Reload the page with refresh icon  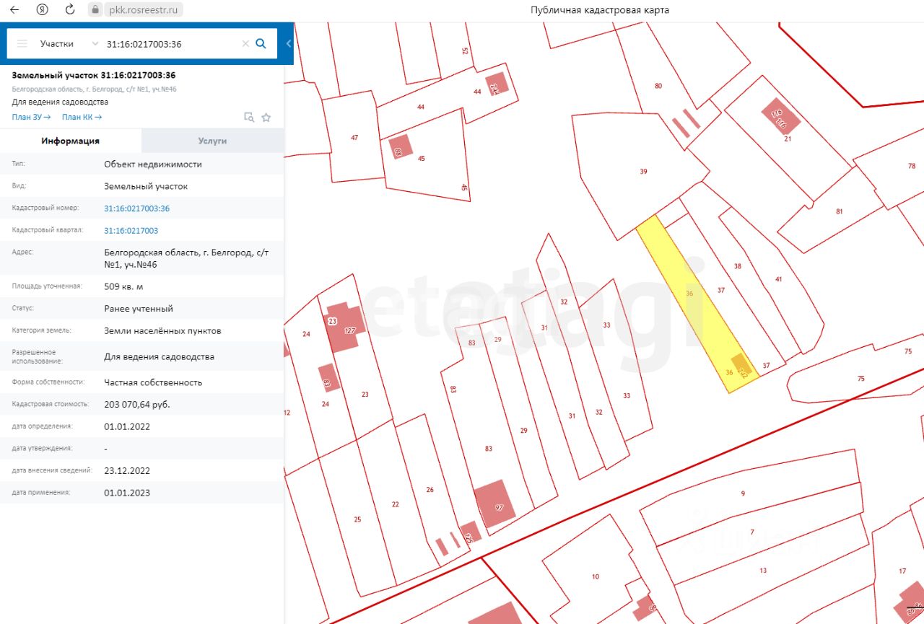click(x=69, y=10)
